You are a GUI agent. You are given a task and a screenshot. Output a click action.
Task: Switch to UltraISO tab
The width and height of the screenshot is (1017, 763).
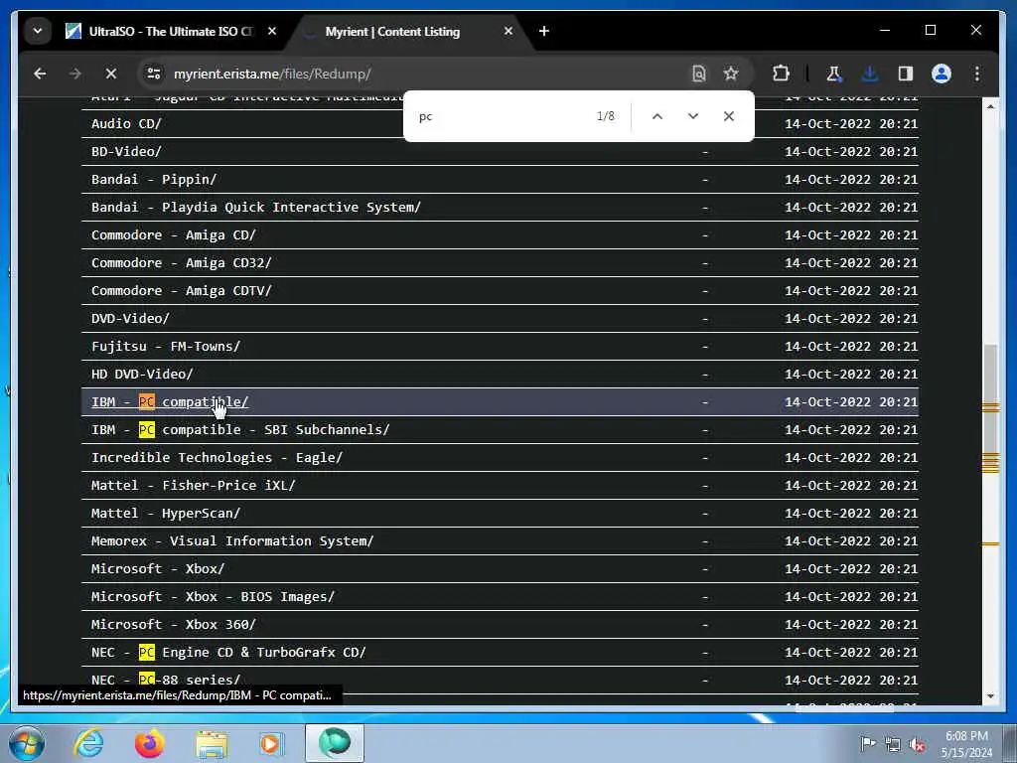(x=171, y=31)
